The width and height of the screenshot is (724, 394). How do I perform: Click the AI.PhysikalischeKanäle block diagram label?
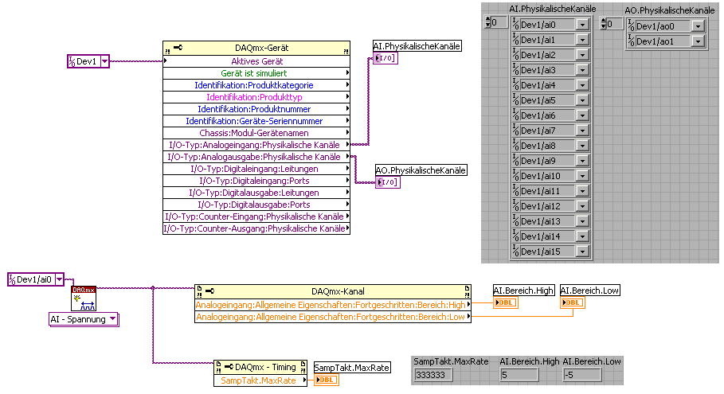tap(417, 46)
